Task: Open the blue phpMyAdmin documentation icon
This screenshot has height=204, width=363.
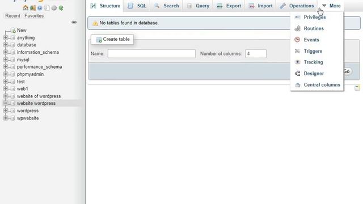Action: point(40,8)
